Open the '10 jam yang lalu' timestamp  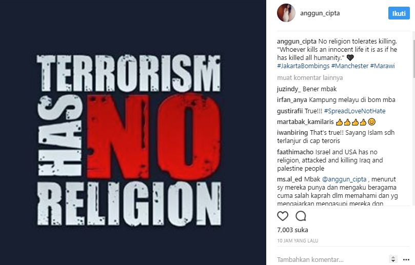click(x=298, y=241)
